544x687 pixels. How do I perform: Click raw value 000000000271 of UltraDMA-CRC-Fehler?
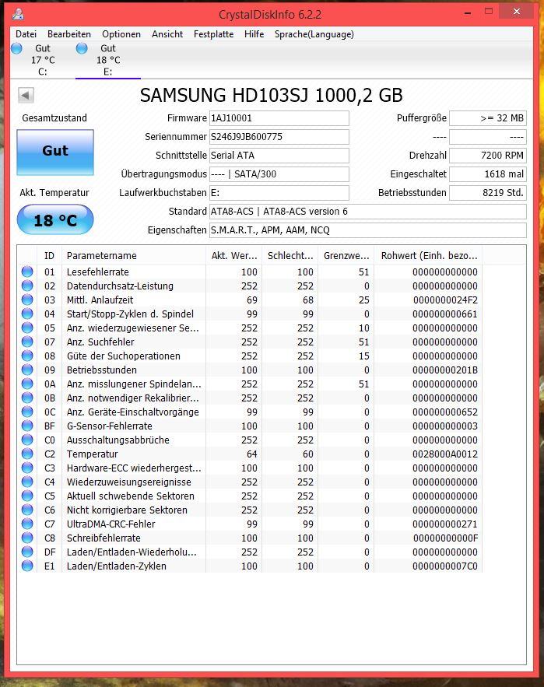(x=445, y=524)
